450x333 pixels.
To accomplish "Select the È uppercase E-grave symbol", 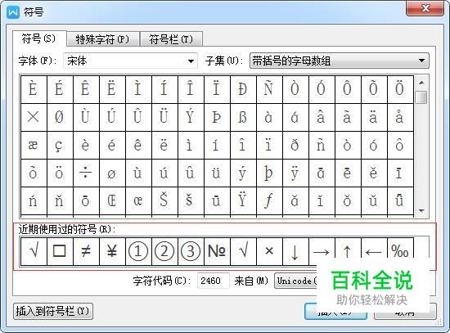I will coord(34,89).
